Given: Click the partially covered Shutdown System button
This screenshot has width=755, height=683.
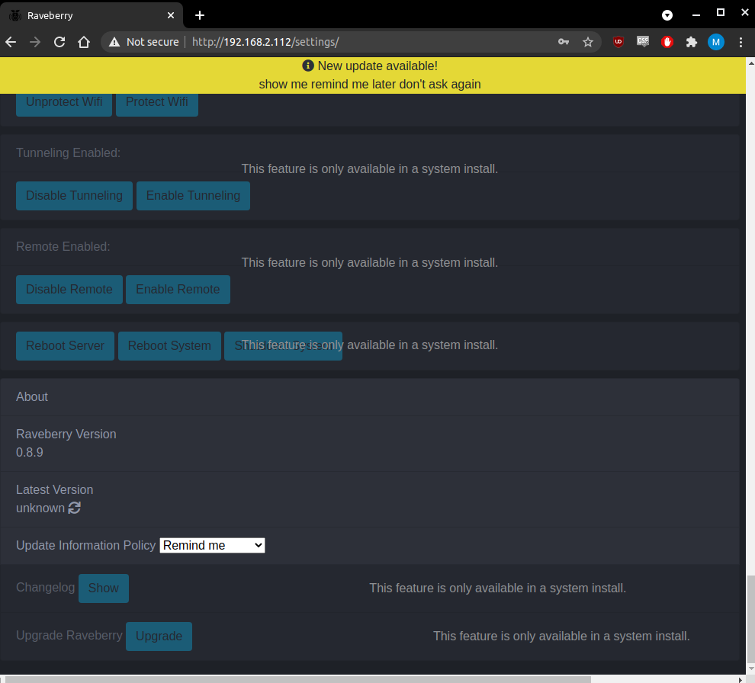Looking at the screenshot, I should (283, 345).
